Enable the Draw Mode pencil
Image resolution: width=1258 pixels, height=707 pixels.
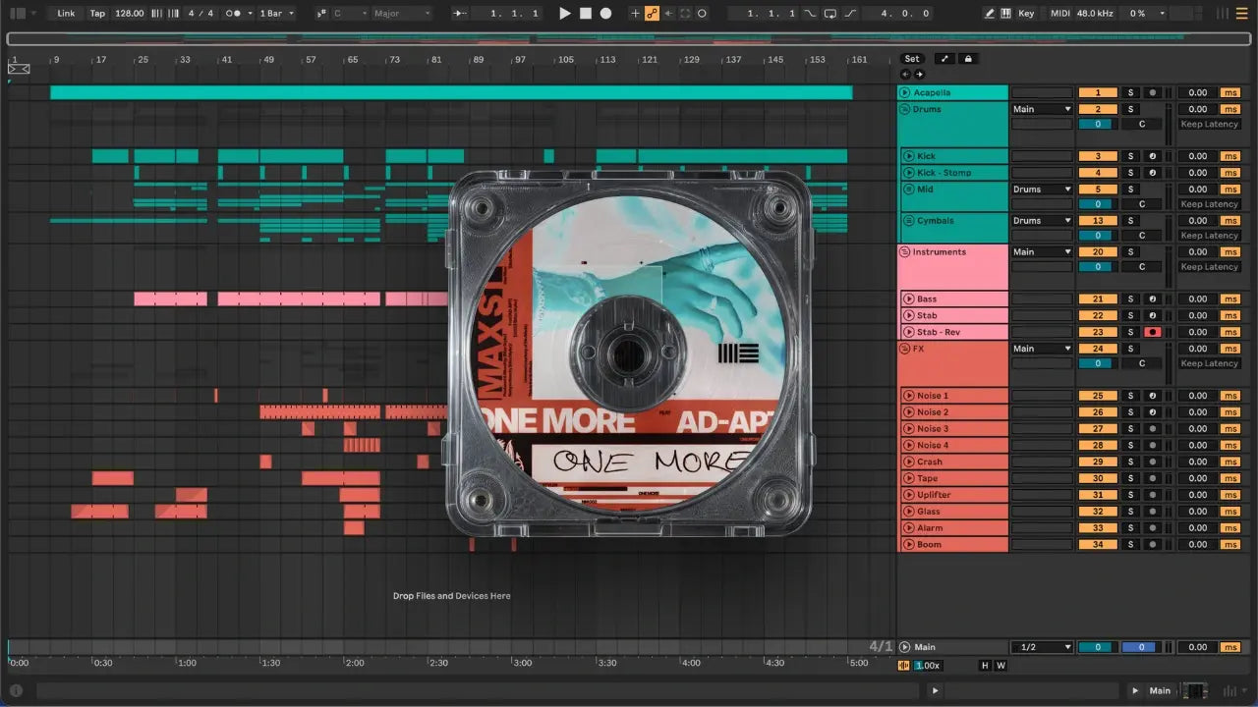990,14
